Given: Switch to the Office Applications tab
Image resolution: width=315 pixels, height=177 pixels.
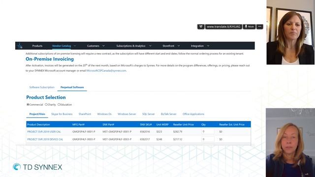Looking at the screenshot, I should click(193, 114).
